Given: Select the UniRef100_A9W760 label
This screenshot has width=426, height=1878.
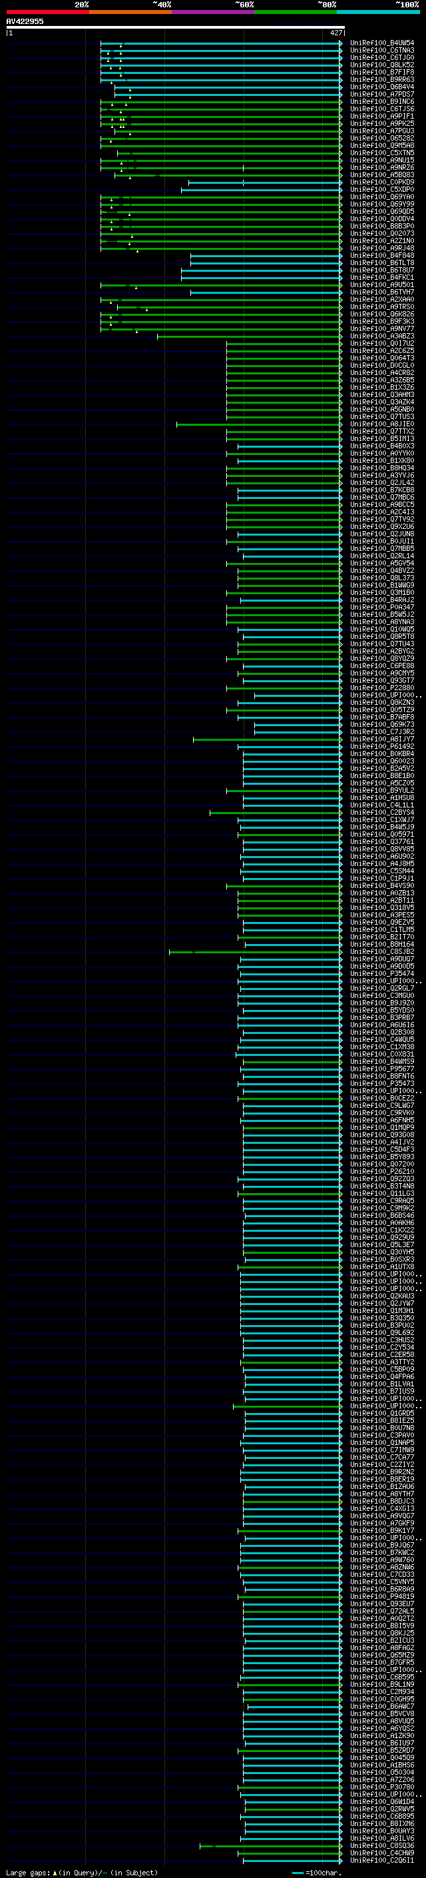Looking at the screenshot, I should click(x=382, y=1559).
